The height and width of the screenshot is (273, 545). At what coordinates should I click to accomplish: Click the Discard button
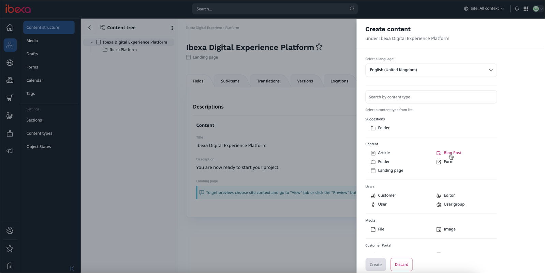point(401,264)
